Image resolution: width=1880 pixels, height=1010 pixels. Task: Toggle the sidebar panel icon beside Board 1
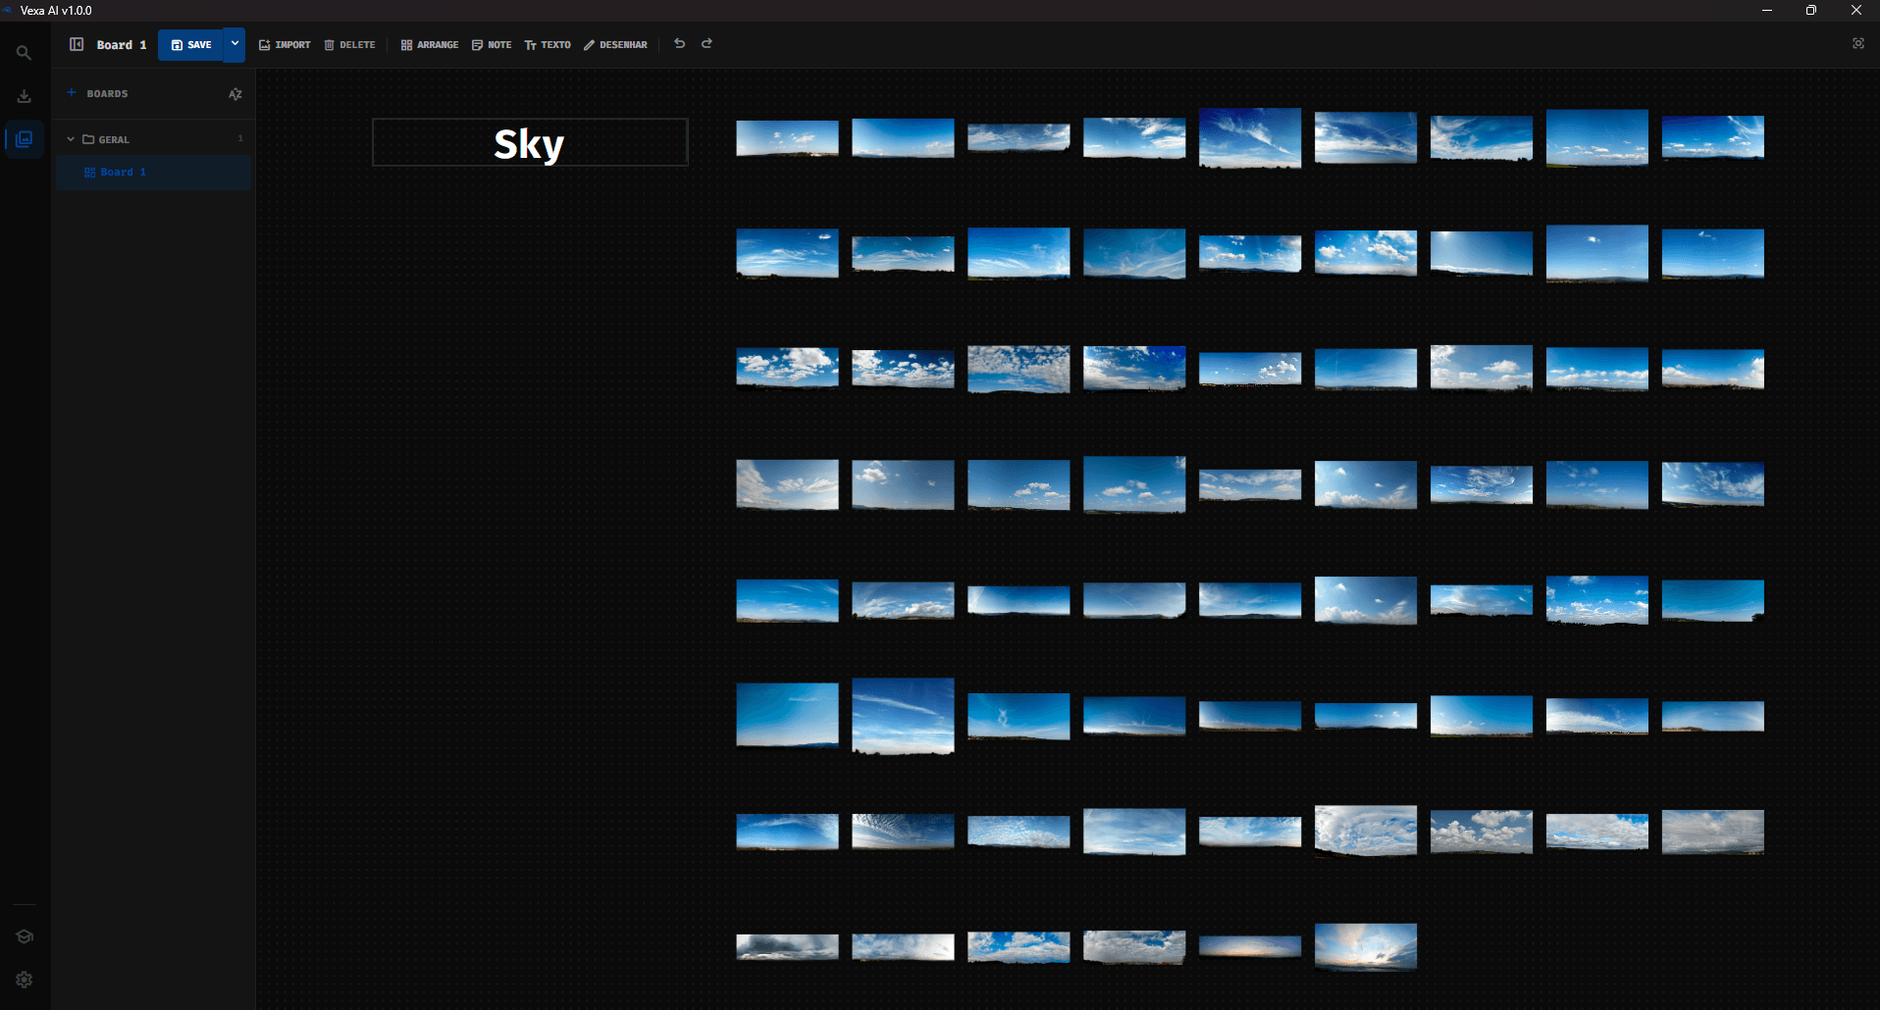tap(77, 44)
